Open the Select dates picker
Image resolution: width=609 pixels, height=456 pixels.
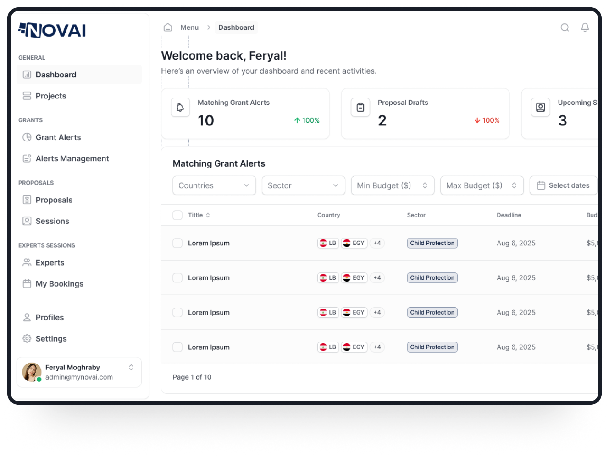(563, 185)
